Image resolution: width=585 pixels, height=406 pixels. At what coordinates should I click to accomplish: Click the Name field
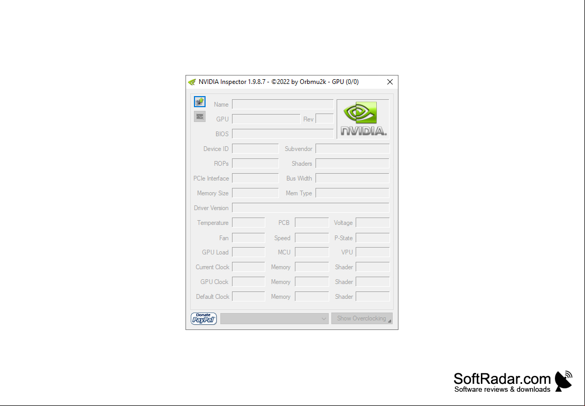tap(283, 105)
